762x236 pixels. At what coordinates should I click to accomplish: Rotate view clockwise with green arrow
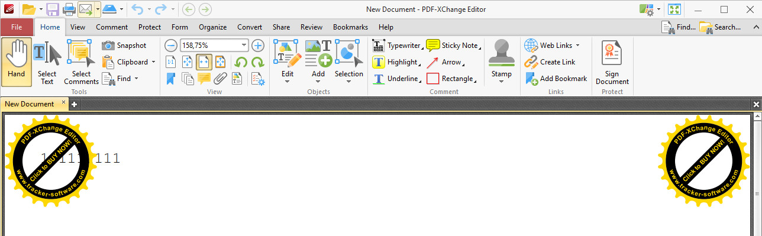coord(257,62)
